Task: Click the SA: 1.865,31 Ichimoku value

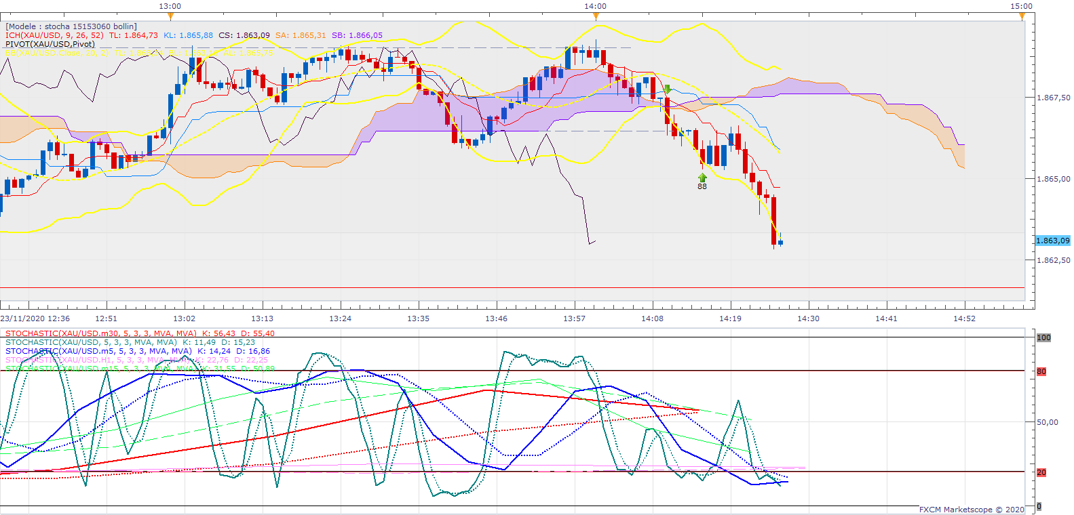Action: coord(301,35)
